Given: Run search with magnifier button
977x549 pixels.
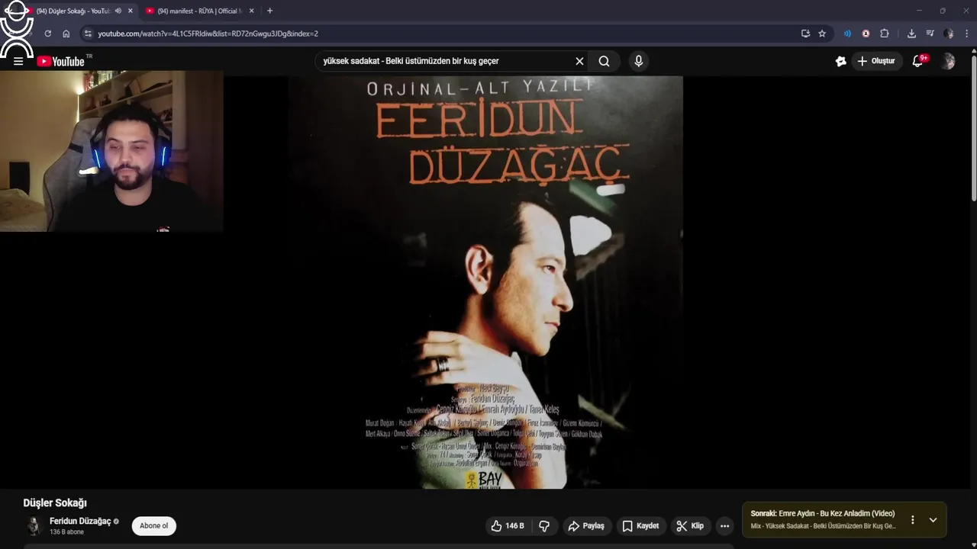Looking at the screenshot, I should (604, 61).
